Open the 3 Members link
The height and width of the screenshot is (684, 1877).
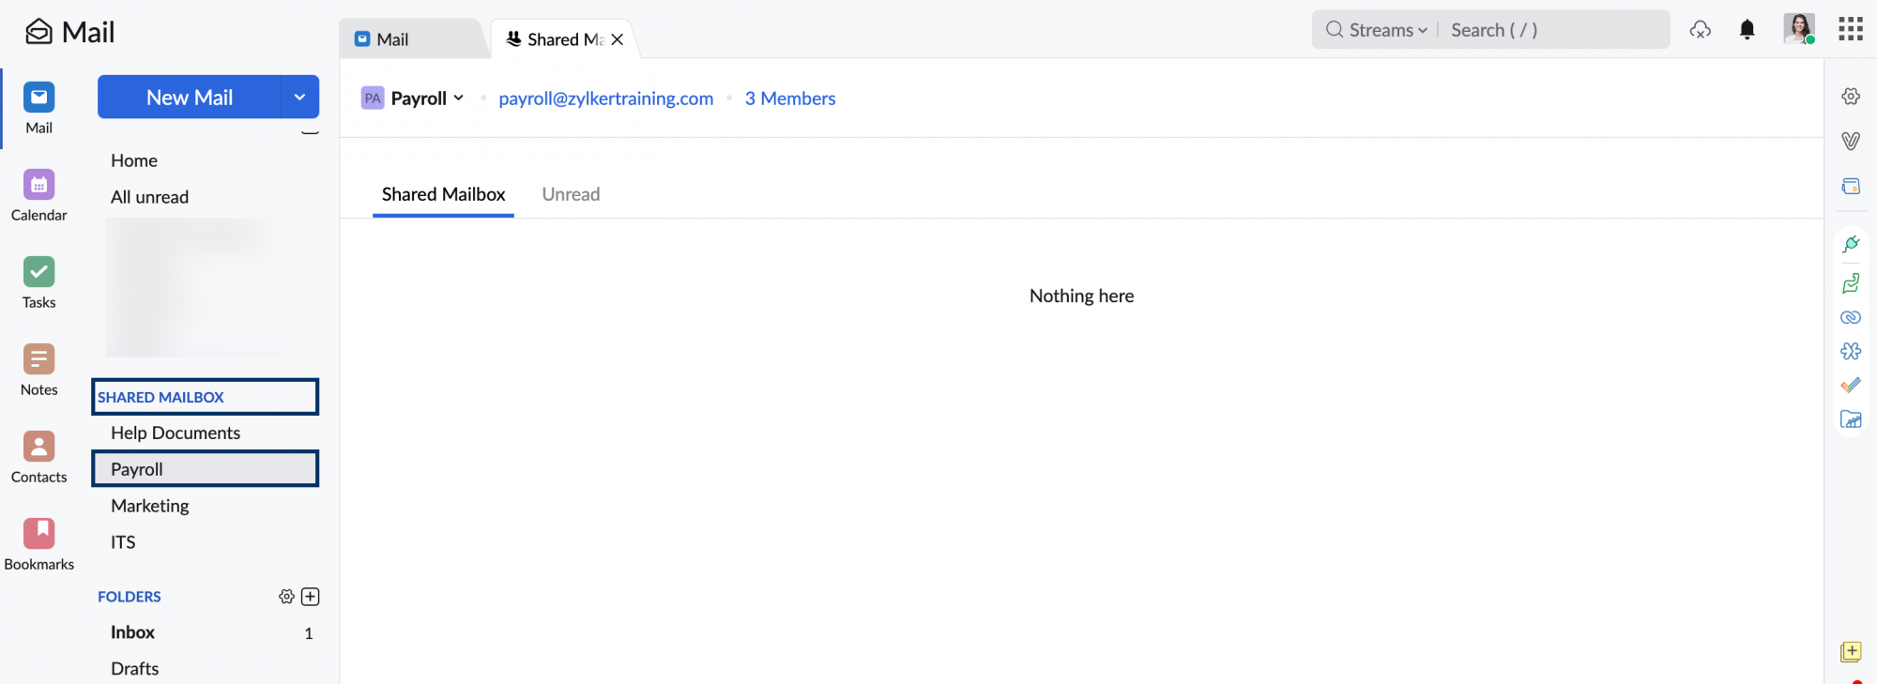pos(789,99)
